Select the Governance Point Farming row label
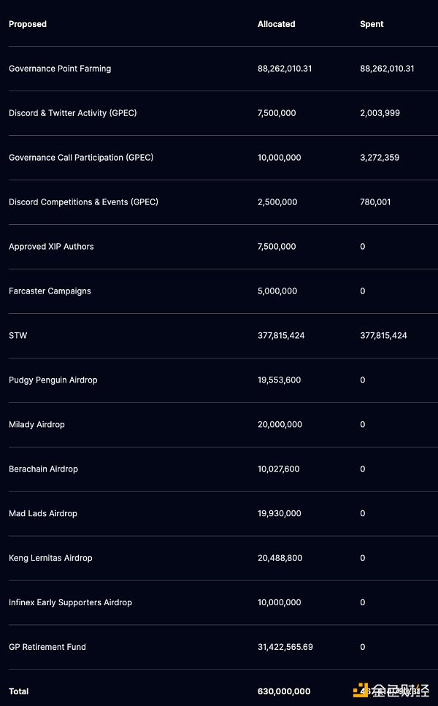 point(60,69)
